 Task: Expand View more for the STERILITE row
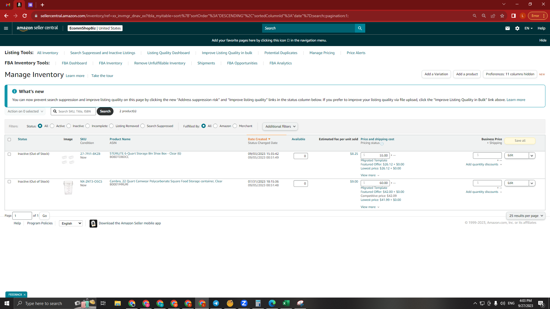(370, 175)
